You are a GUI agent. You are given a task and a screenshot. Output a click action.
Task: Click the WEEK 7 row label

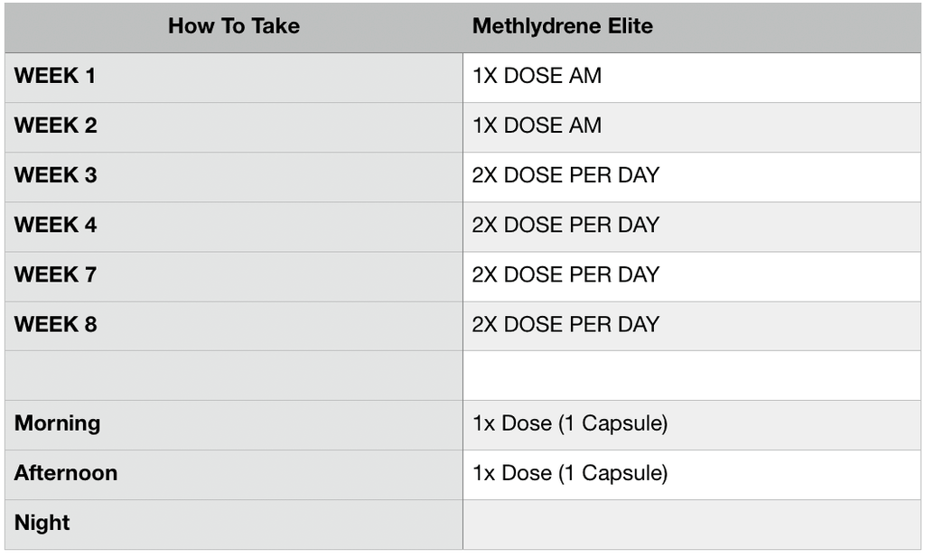point(55,275)
